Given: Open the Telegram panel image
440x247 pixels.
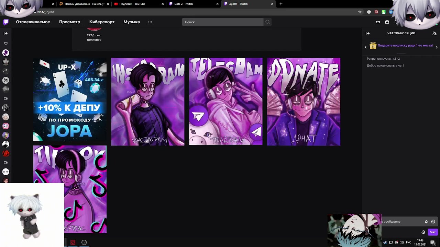Looking at the screenshot, I should [x=226, y=101].
